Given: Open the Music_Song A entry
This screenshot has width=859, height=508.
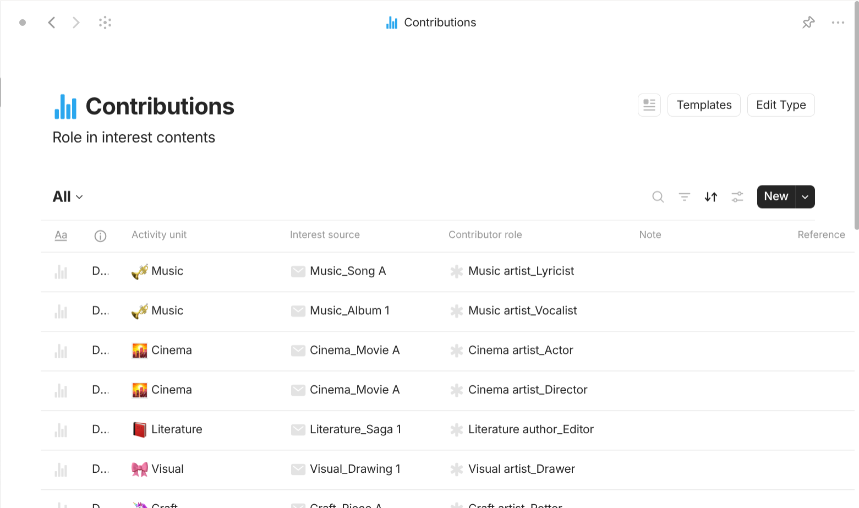Looking at the screenshot, I should pyautogui.click(x=348, y=271).
